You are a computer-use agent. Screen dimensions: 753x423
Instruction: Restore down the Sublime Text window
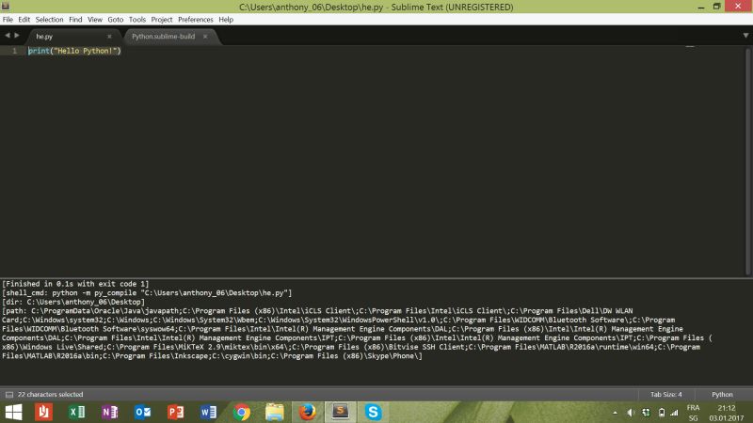[x=716, y=7]
